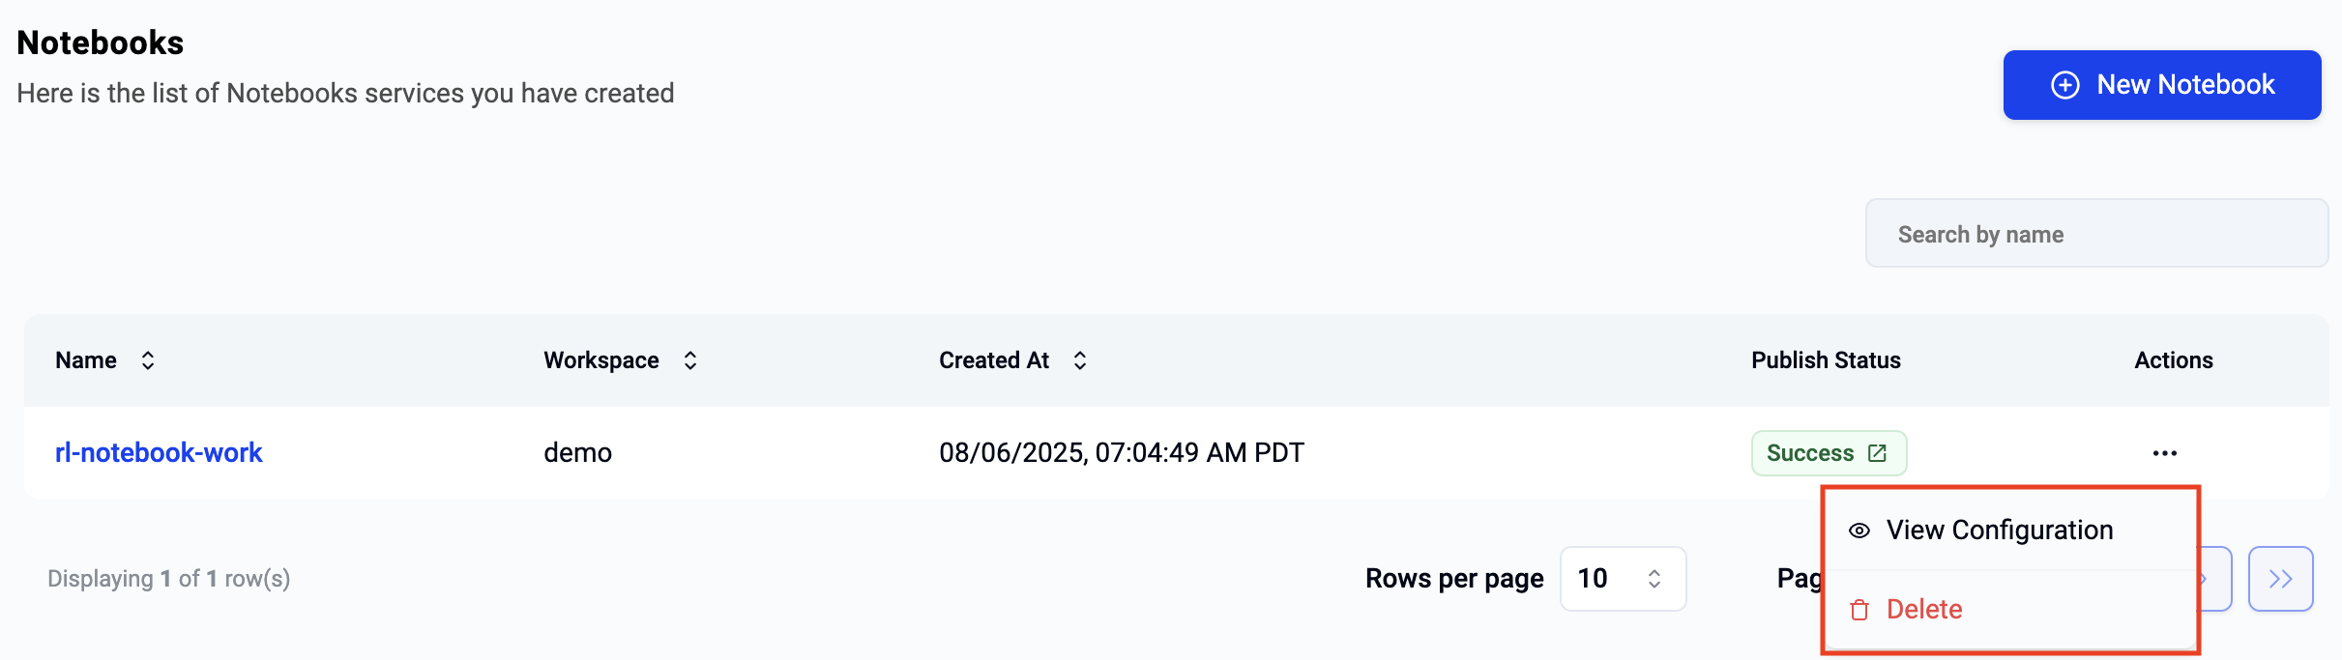Viewport: 2342px width, 660px height.
Task: Sort by Workspace column arrows
Action: point(690,360)
